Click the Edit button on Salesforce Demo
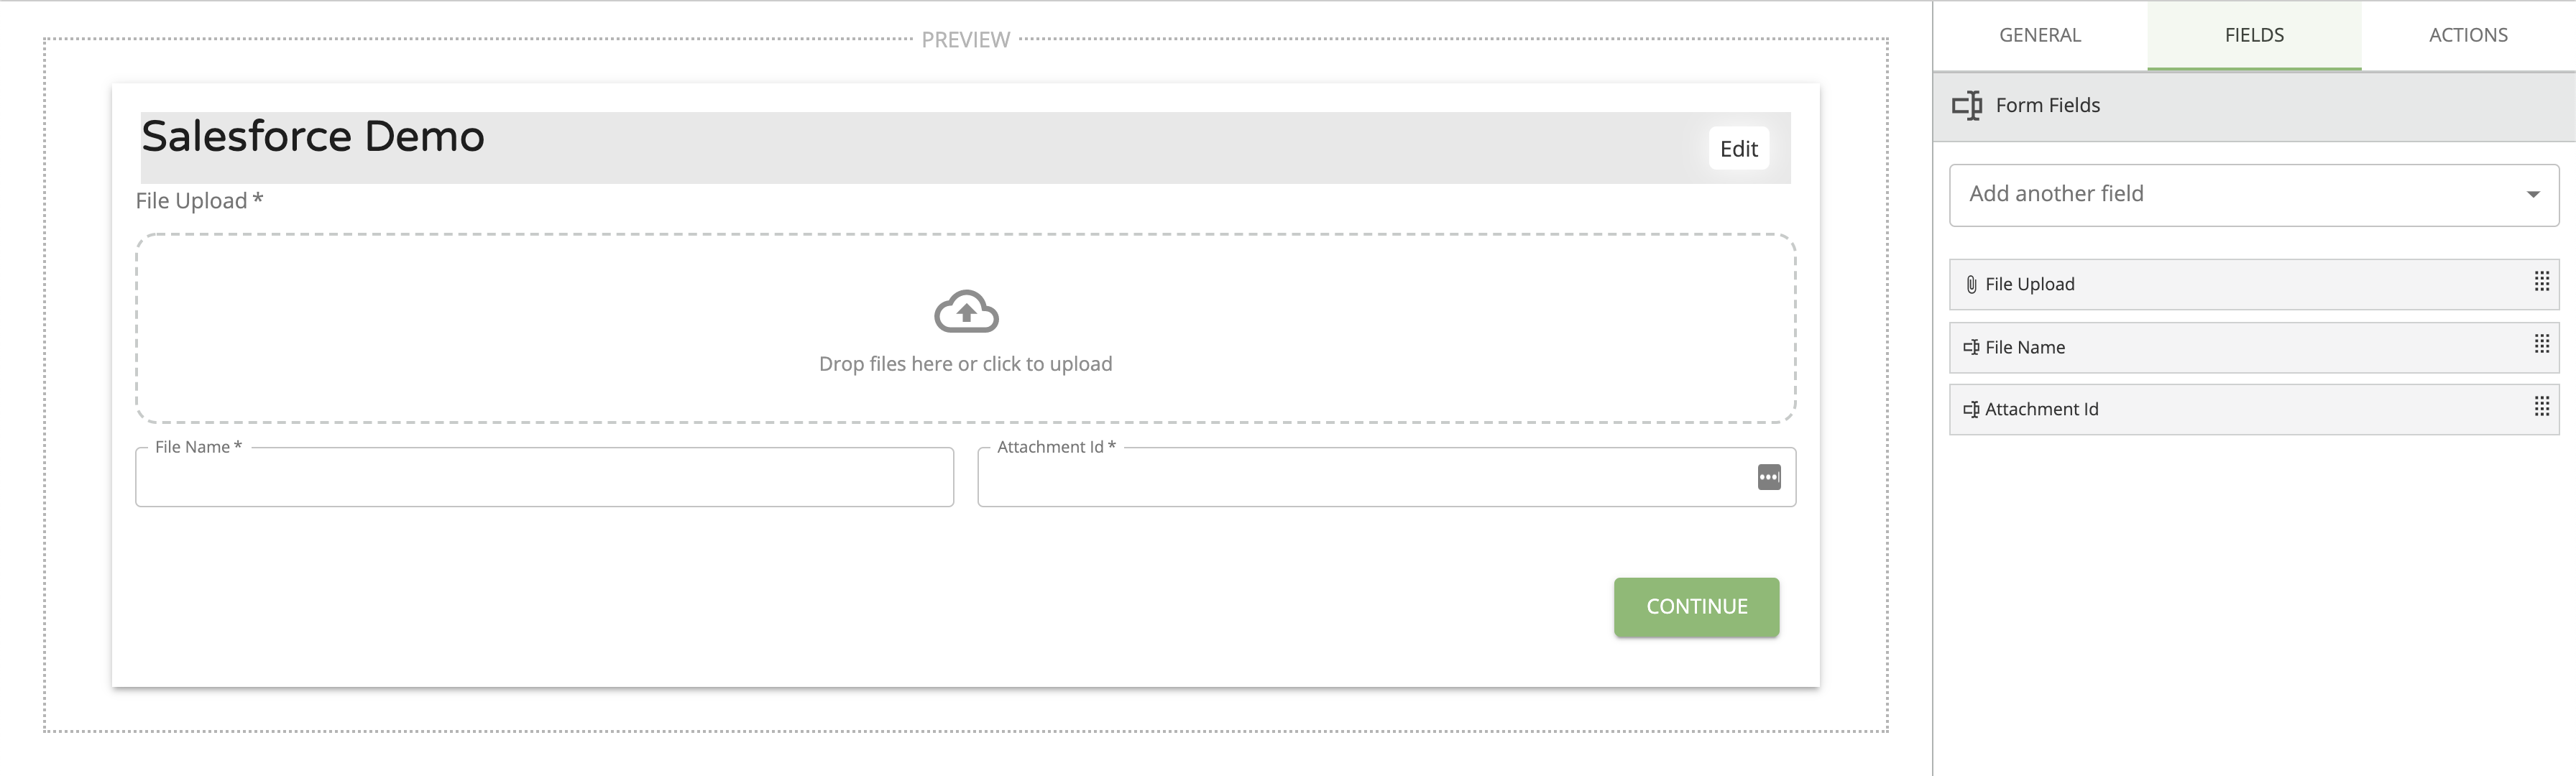Screen dimensions: 2576x776 pos(1736,149)
